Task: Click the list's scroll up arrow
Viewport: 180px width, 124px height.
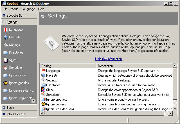Action: click(x=175, y=66)
